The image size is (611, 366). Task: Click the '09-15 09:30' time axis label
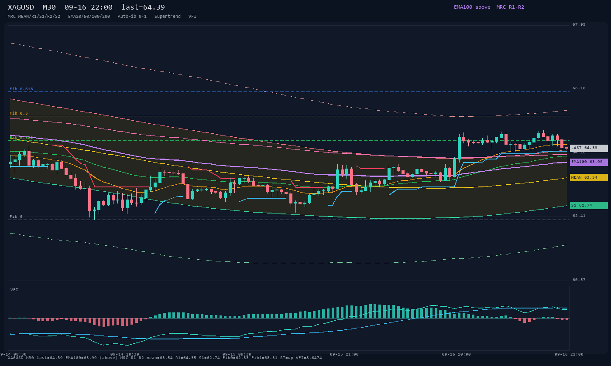pos(237,354)
